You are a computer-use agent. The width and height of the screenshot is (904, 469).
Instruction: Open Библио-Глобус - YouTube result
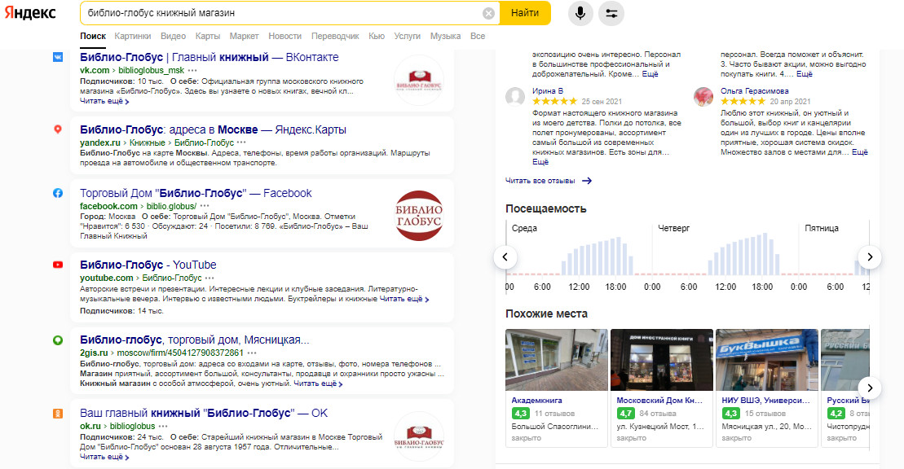(x=148, y=265)
